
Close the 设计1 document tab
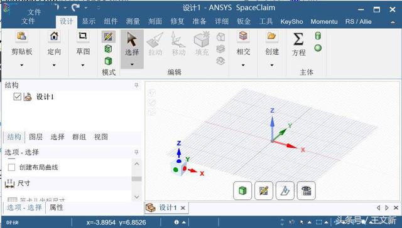183,208
